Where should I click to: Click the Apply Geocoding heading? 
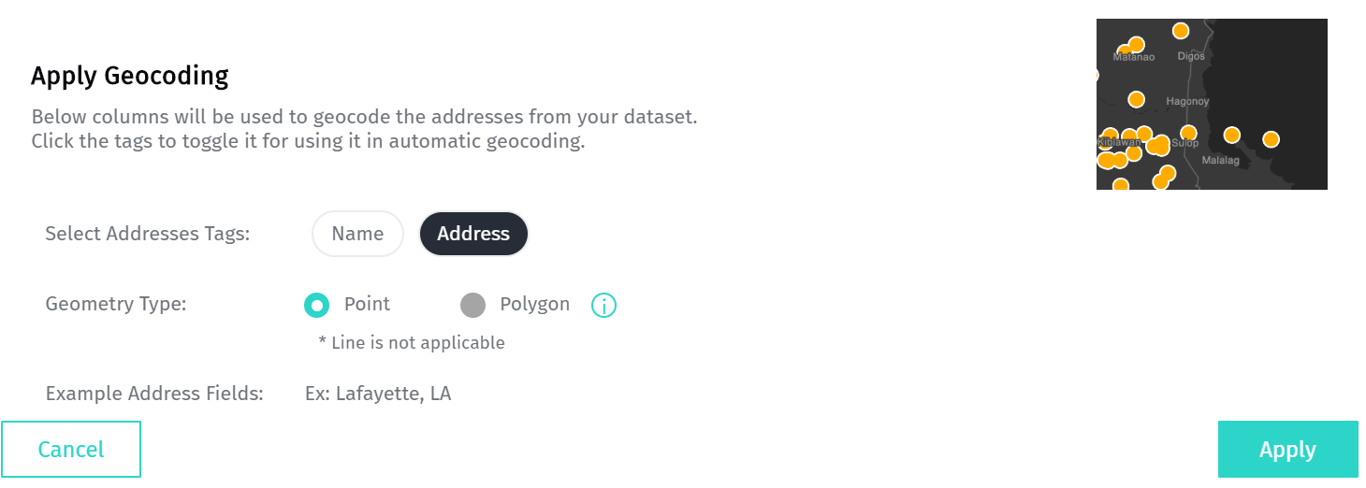pyautogui.click(x=130, y=76)
